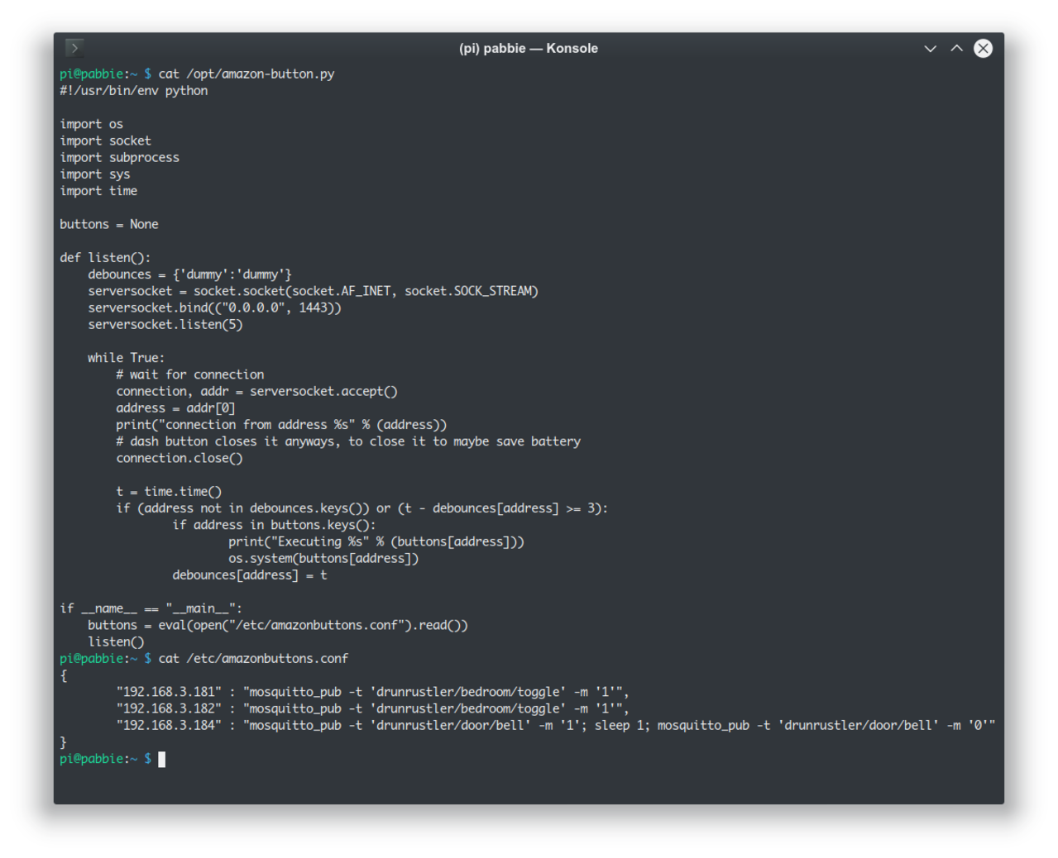Close the Konsole window
Viewport: 1058px width, 858px height.
pos(983,49)
